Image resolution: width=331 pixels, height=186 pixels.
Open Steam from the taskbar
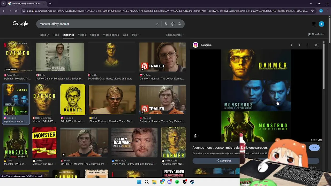click(x=192, y=182)
